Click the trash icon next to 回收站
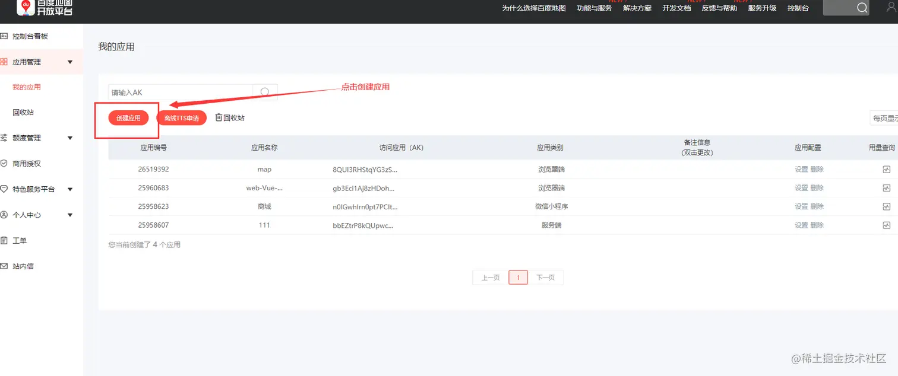898x376 pixels. (219, 117)
